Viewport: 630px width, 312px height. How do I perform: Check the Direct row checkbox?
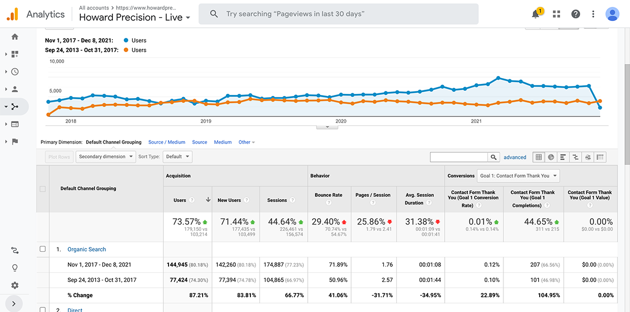pyautogui.click(x=43, y=309)
